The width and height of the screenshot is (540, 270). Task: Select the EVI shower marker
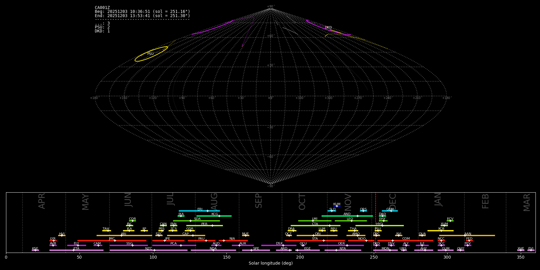click(x=531, y=250)
